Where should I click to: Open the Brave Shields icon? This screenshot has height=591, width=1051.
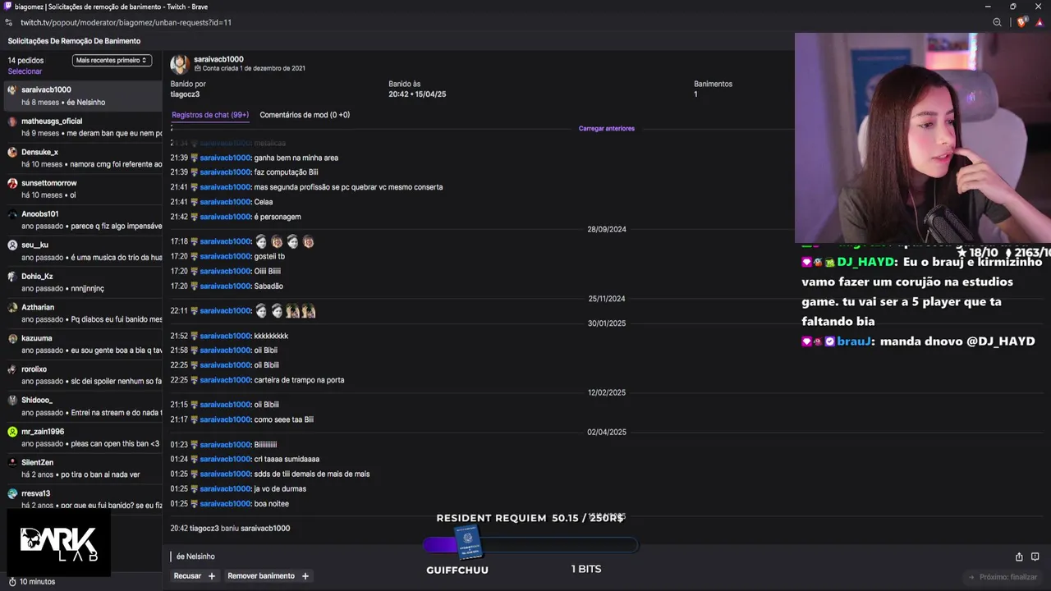point(1021,22)
